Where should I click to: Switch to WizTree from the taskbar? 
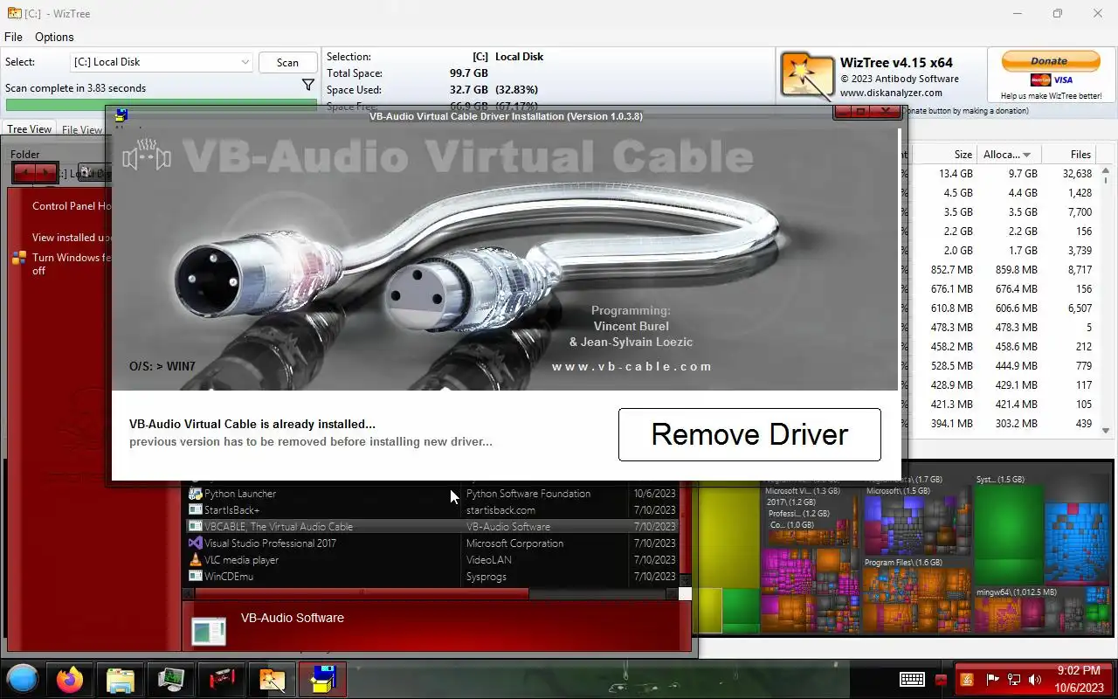pyautogui.click(x=272, y=679)
